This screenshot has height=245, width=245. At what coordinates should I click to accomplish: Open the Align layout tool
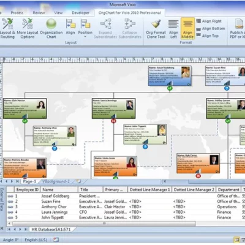pyautogui.click(x=70, y=27)
